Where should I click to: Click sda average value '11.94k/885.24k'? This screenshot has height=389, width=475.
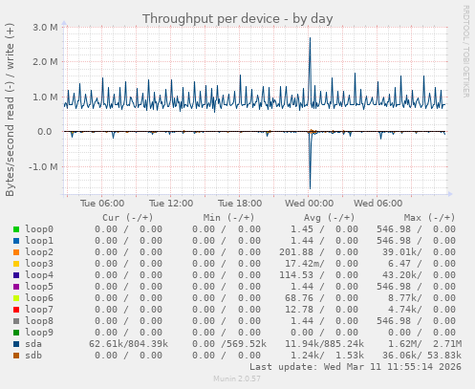[x=324, y=344]
